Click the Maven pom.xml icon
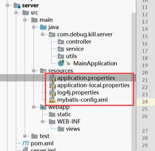Viewport: 155px width, 151px height. coord(26,143)
